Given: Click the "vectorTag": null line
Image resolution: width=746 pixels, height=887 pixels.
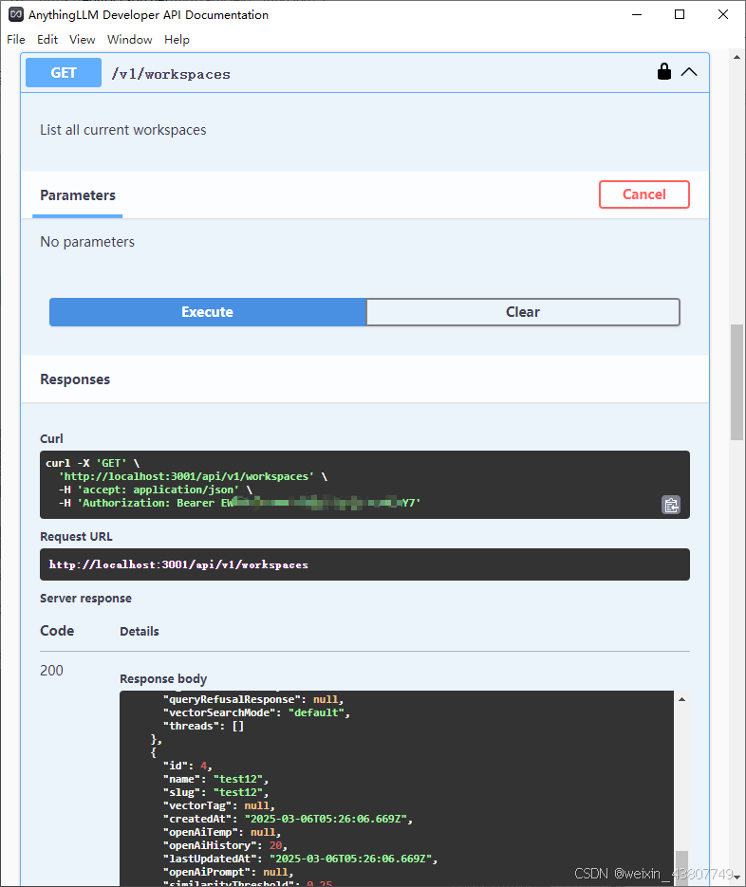Looking at the screenshot, I should click(x=218, y=805).
